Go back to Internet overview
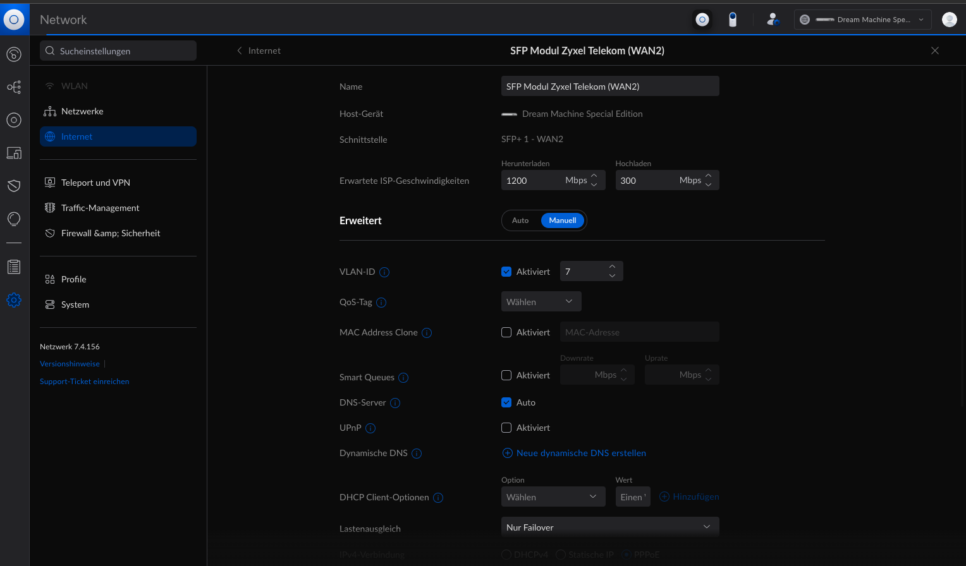Screen dimensions: 966x566 pos(259,51)
